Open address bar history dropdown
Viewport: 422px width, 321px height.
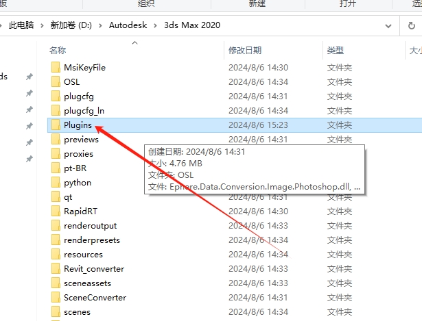pyautogui.click(x=388, y=26)
